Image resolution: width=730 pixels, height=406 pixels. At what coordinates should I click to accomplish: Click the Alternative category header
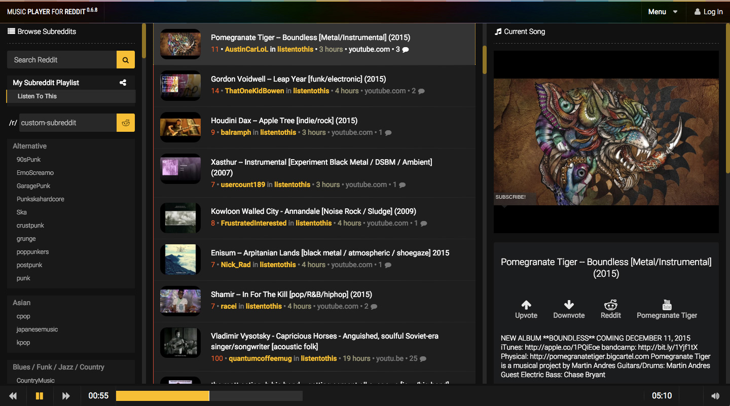(x=30, y=146)
